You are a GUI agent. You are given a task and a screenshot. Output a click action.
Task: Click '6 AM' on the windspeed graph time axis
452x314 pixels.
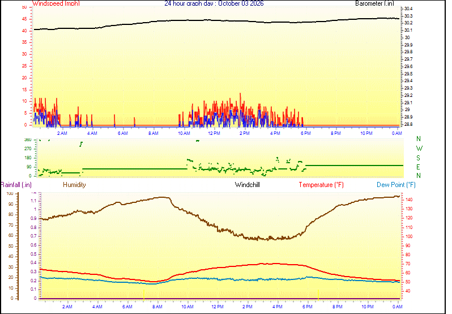[123, 133]
